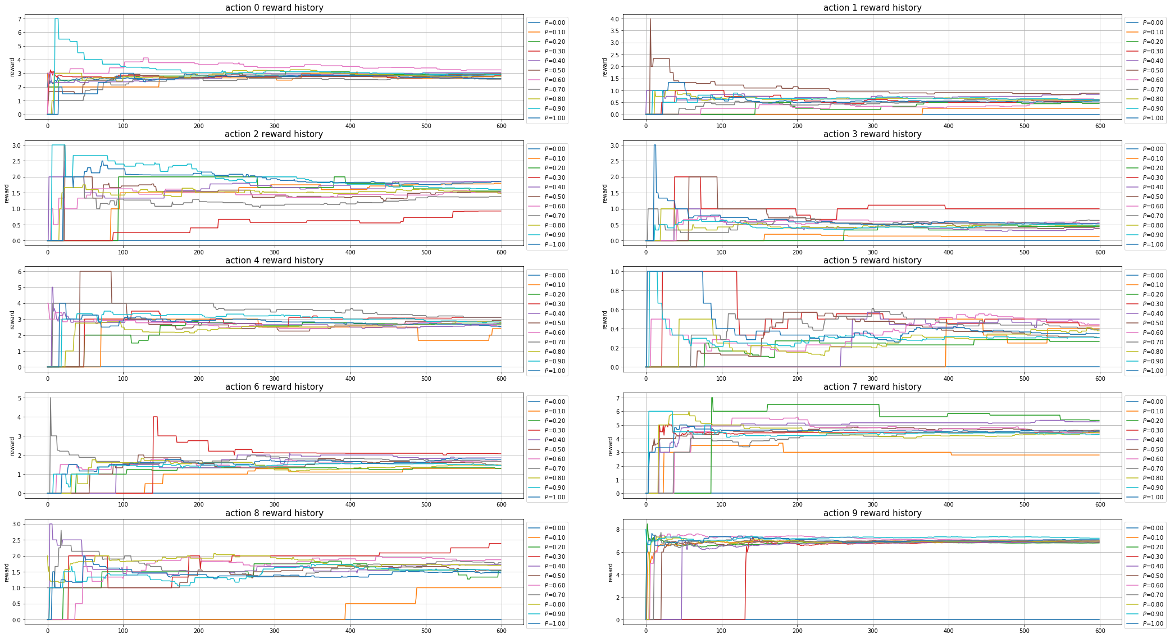
Task: Click P=0.00 legend entry in action 3 chart
Action: [1153, 149]
